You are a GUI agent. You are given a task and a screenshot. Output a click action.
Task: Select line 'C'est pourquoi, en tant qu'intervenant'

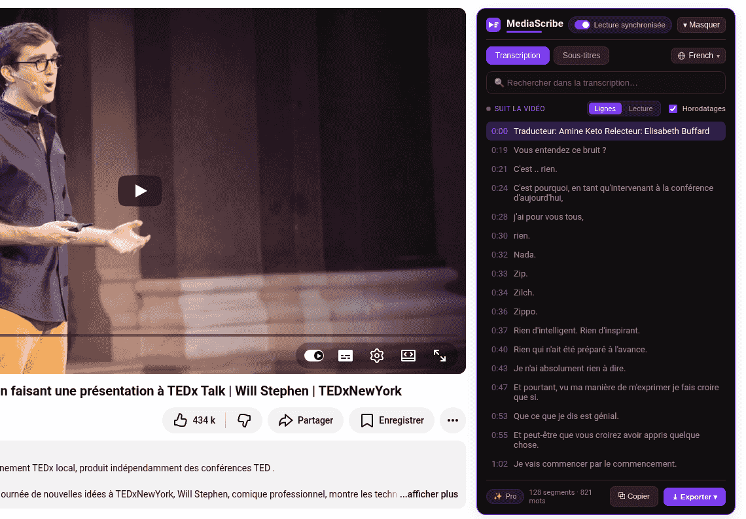[x=606, y=193]
